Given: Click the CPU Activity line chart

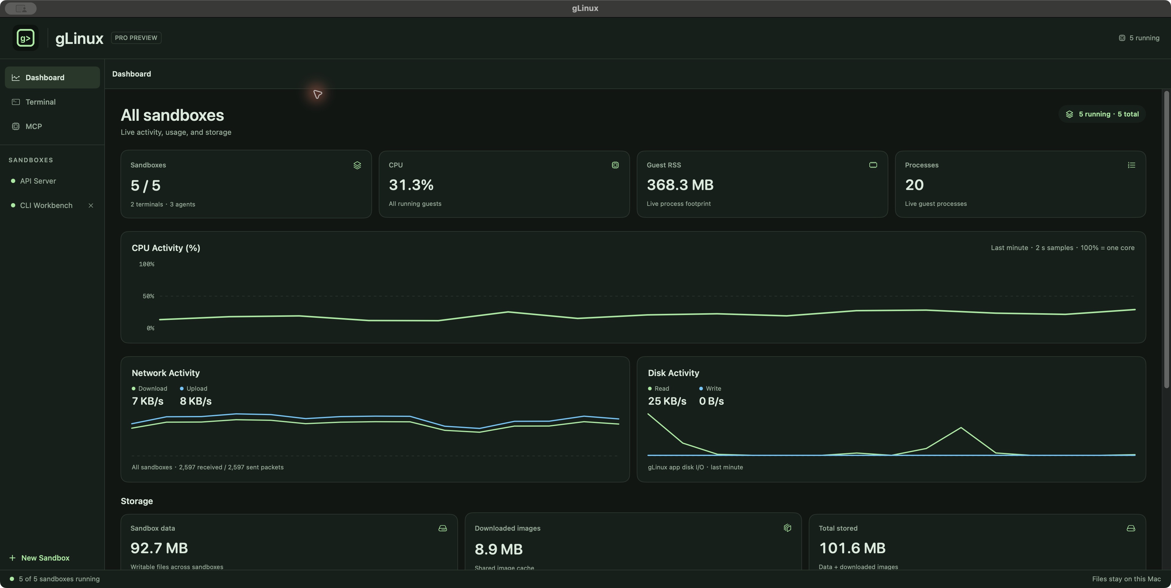Looking at the screenshot, I should pyautogui.click(x=647, y=296).
